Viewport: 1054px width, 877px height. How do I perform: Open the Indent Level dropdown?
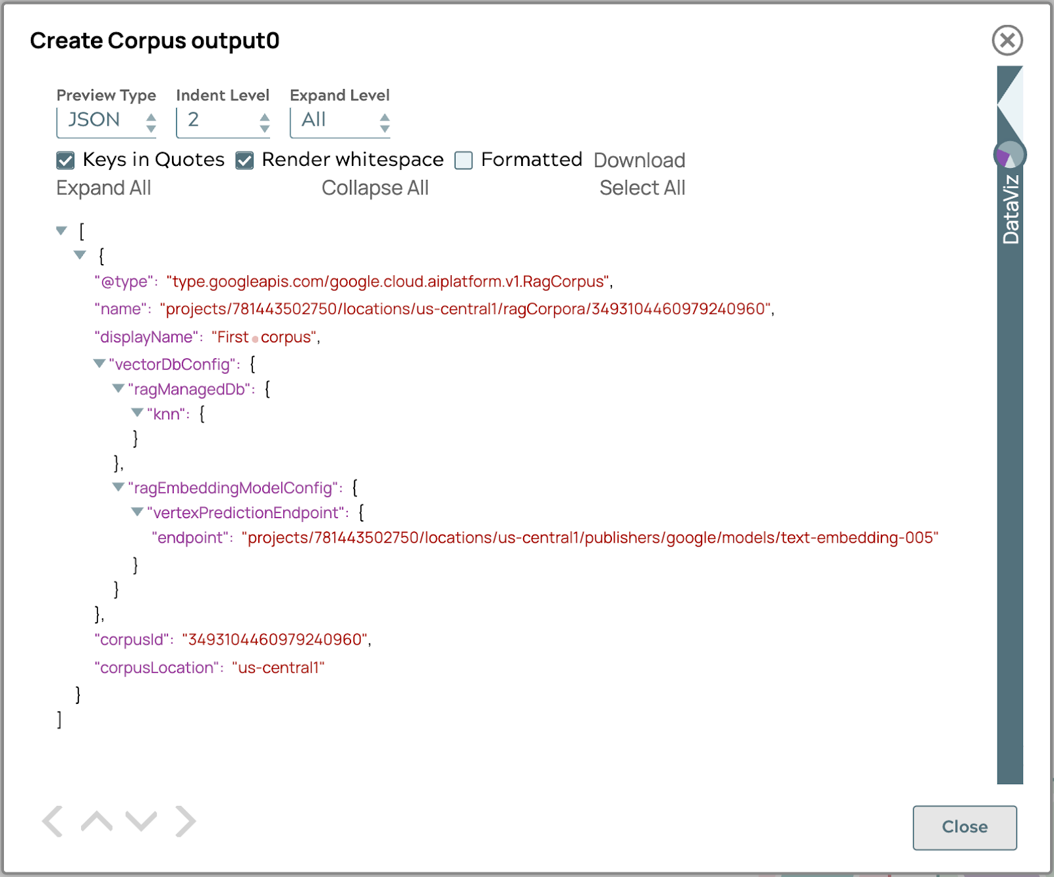(223, 120)
